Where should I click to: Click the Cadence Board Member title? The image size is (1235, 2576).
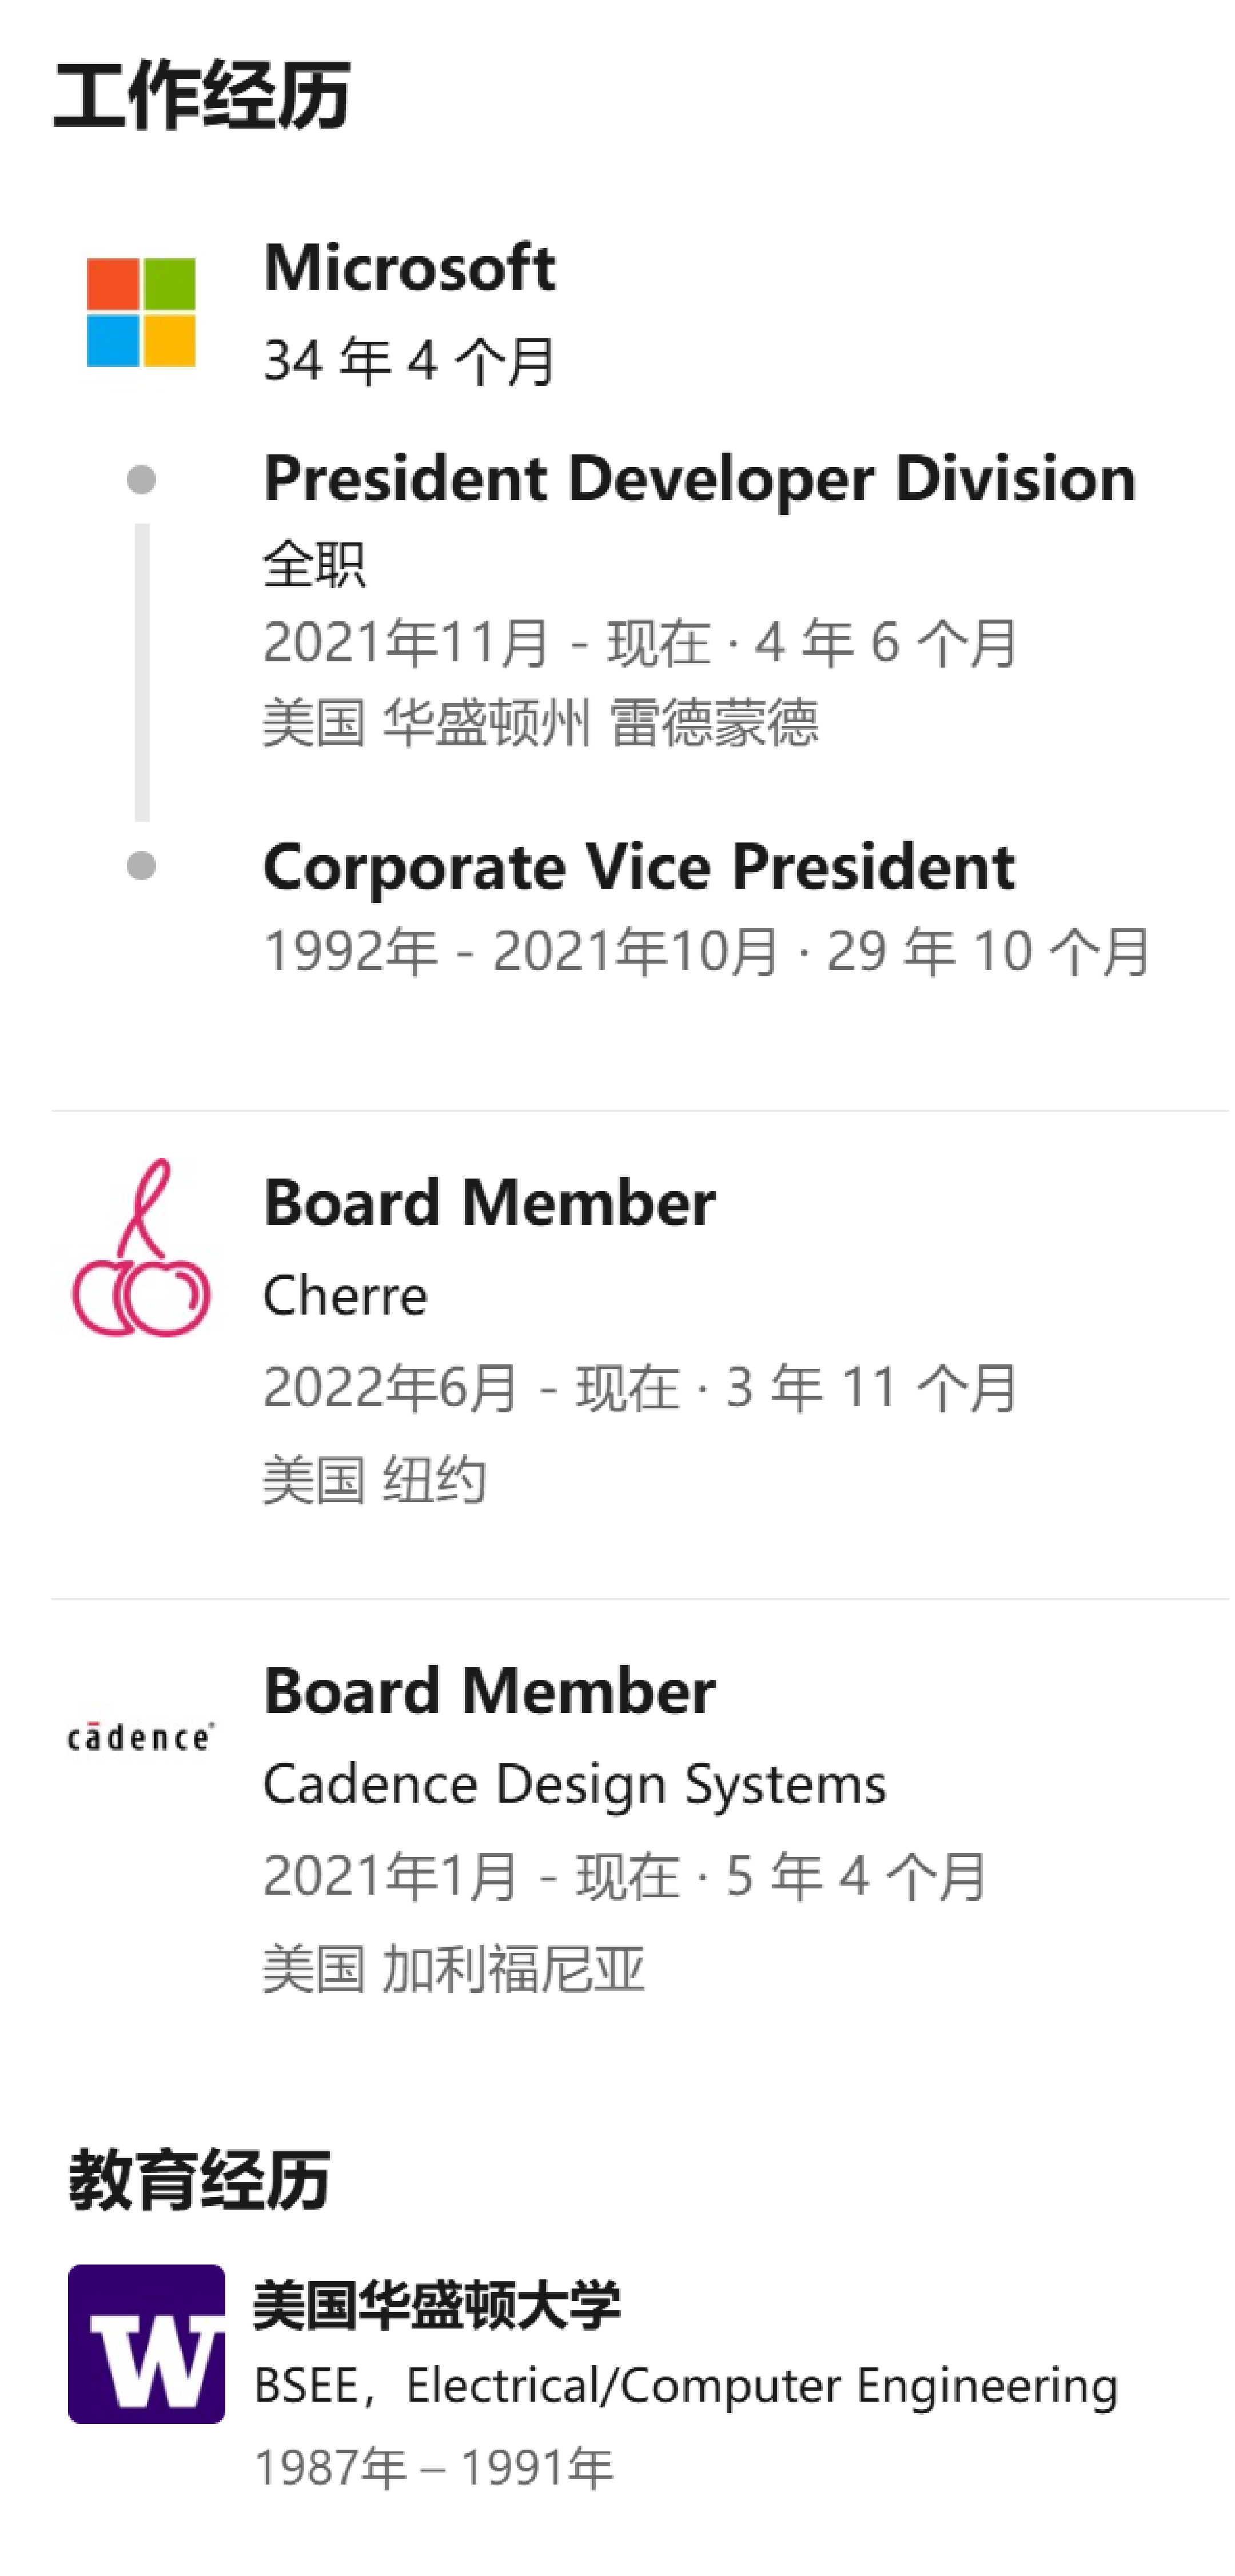(x=489, y=1691)
